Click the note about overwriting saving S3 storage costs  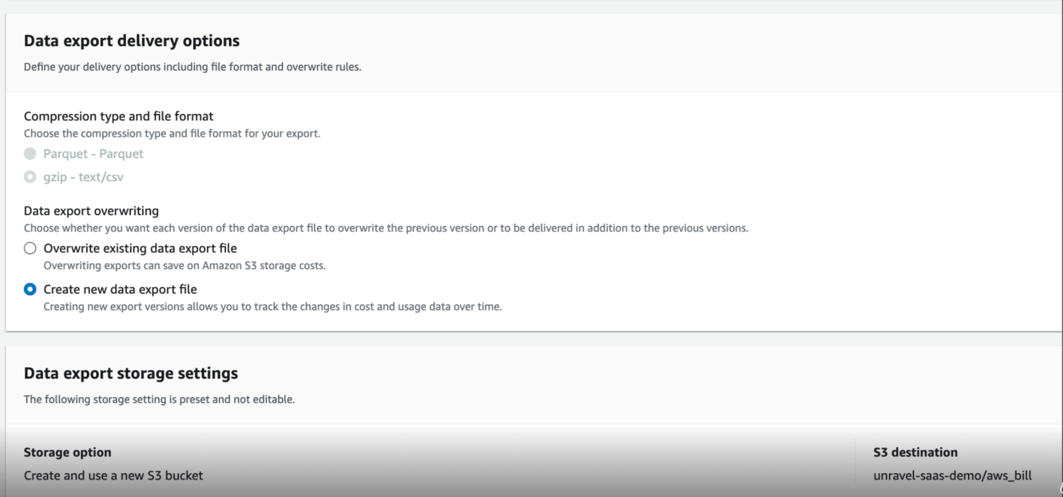coord(184,266)
